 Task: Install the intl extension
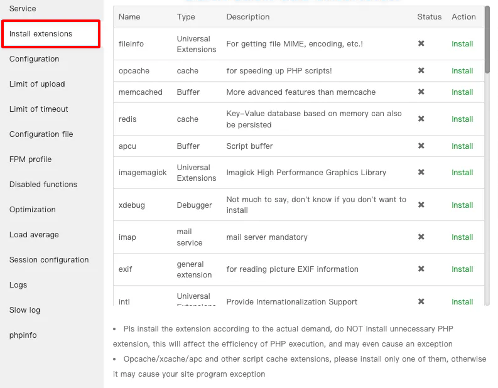pos(462,301)
